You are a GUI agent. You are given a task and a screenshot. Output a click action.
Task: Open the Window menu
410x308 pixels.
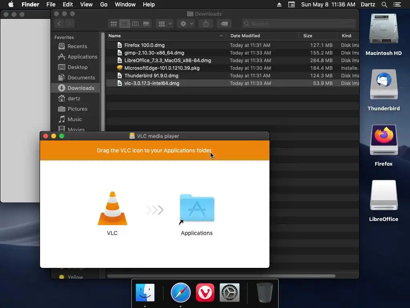point(125,4)
